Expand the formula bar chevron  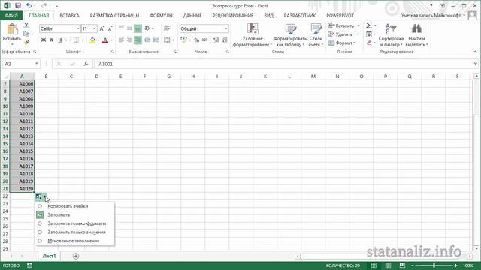click(475, 64)
